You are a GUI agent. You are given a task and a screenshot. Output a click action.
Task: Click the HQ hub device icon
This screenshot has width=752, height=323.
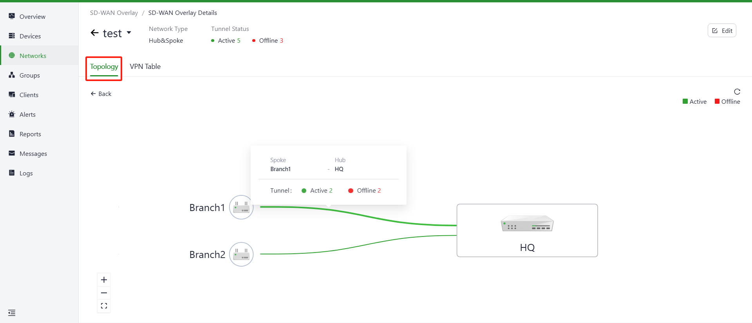tap(527, 224)
